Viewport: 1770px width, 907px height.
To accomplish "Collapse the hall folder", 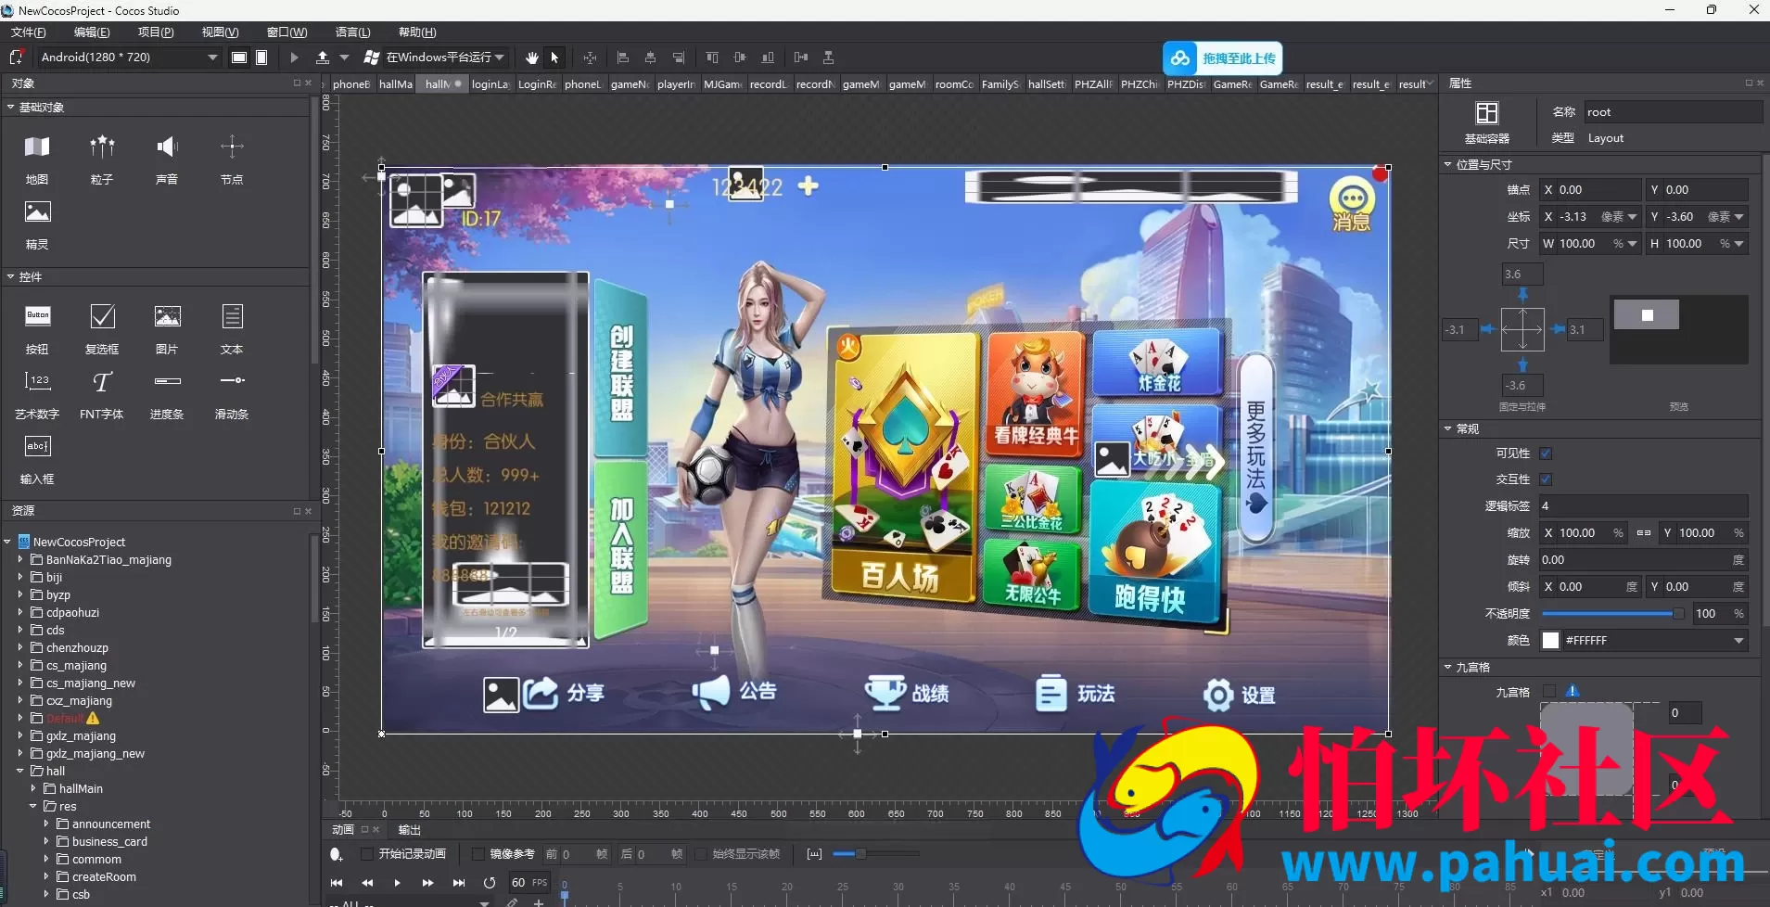I will (x=20, y=771).
